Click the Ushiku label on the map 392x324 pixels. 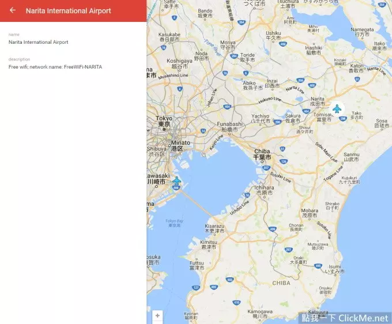(x=273, y=36)
